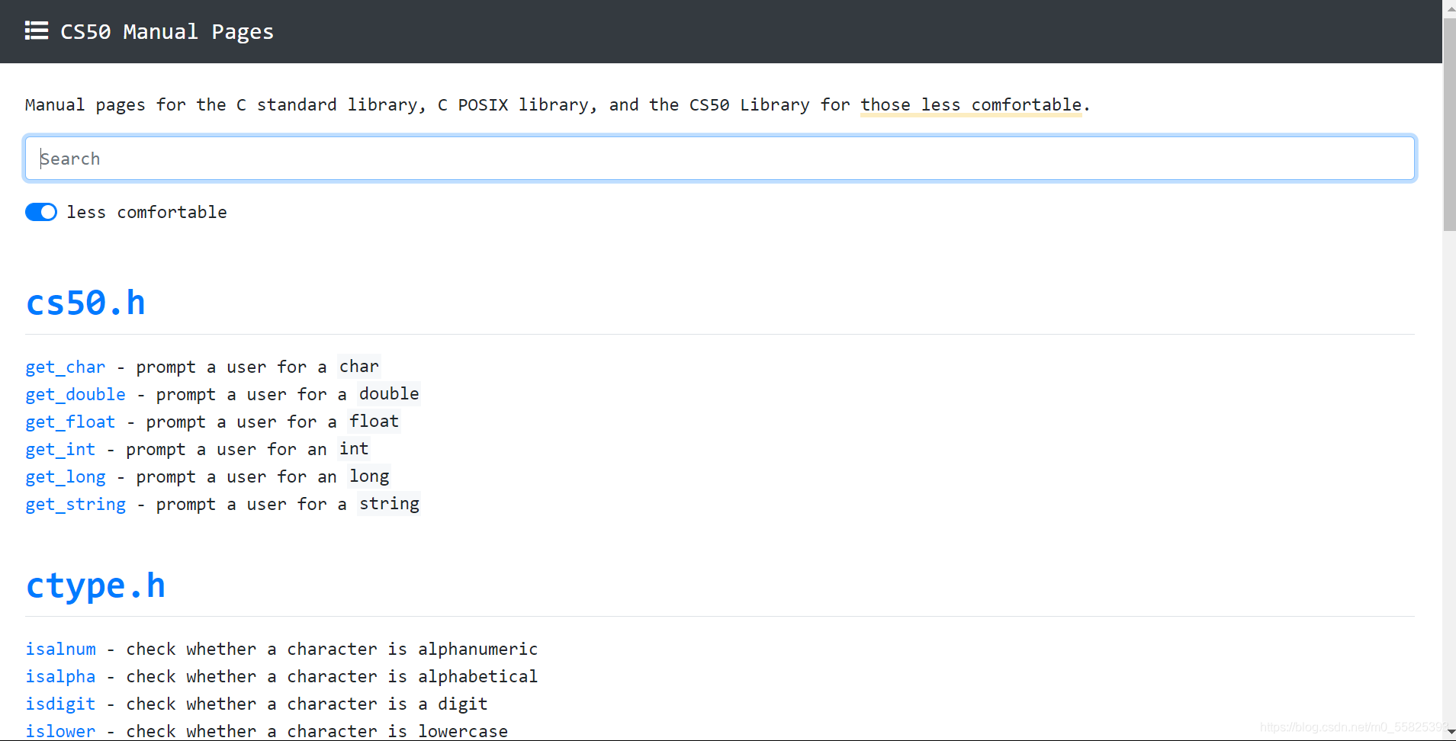This screenshot has height=741, width=1456.
Task: Open the get_double manual page
Action: coord(76,394)
